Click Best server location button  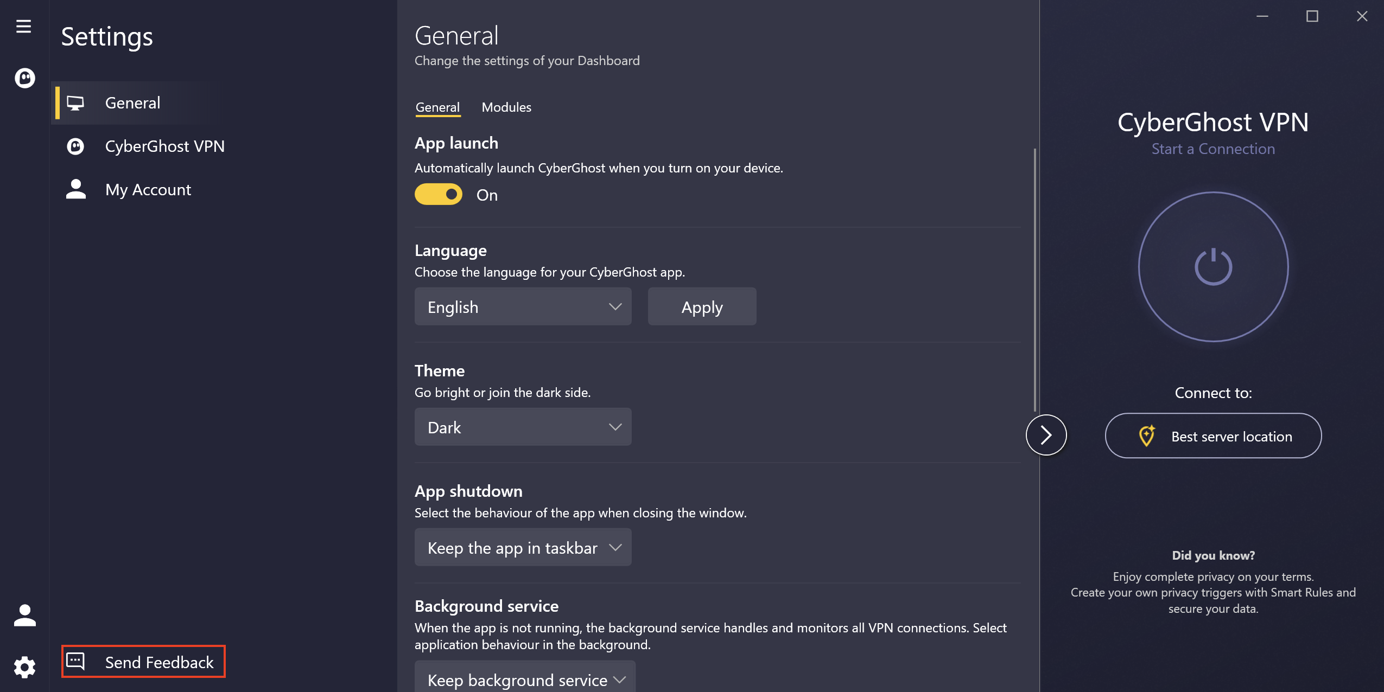tap(1213, 435)
